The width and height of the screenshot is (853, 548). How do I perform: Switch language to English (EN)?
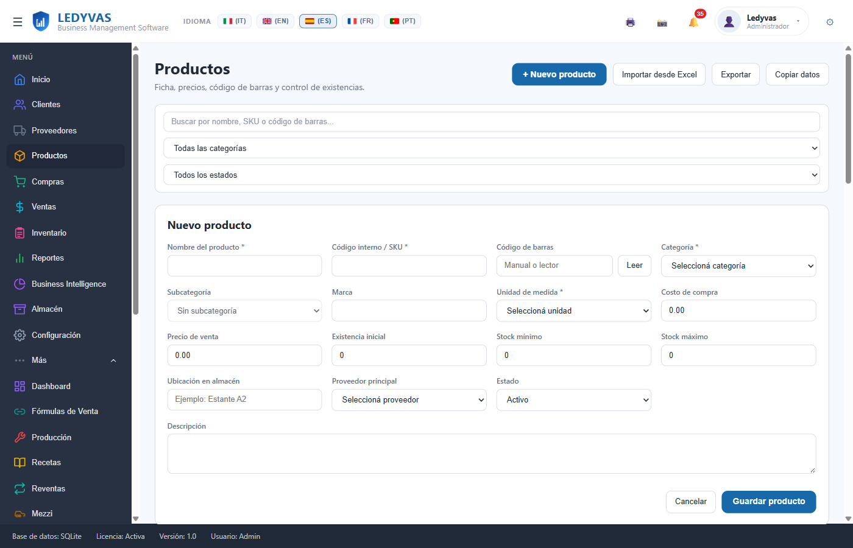point(275,21)
